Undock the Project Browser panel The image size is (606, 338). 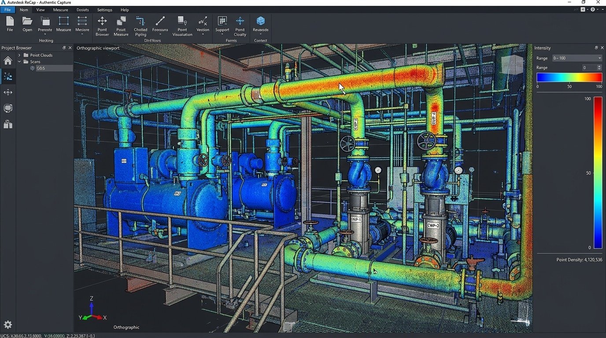64,48
